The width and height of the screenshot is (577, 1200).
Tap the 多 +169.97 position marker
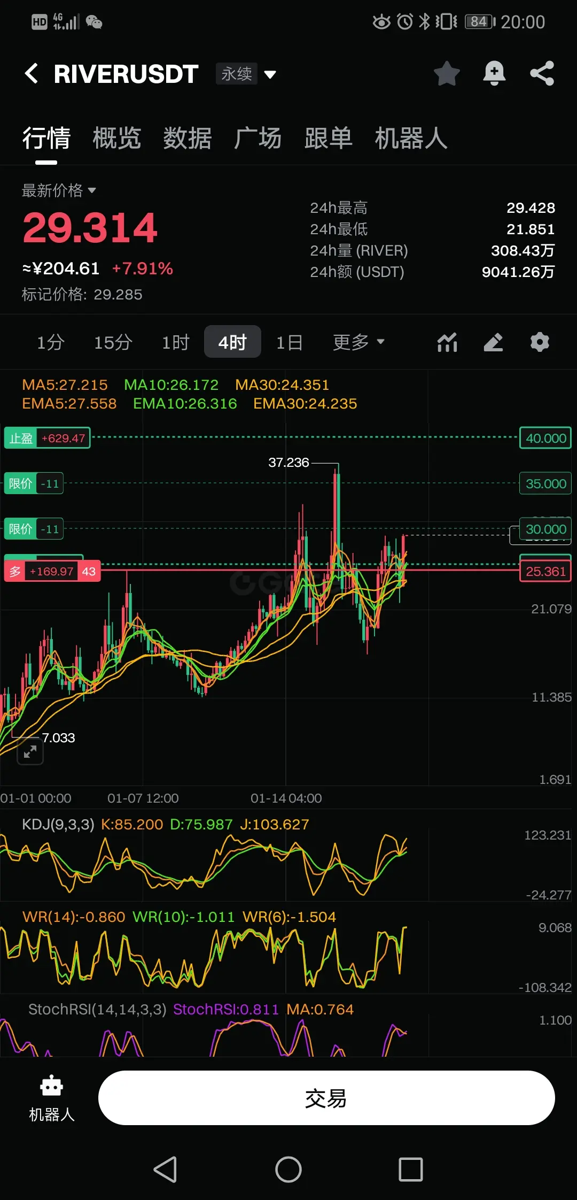(x=52, y=571)
